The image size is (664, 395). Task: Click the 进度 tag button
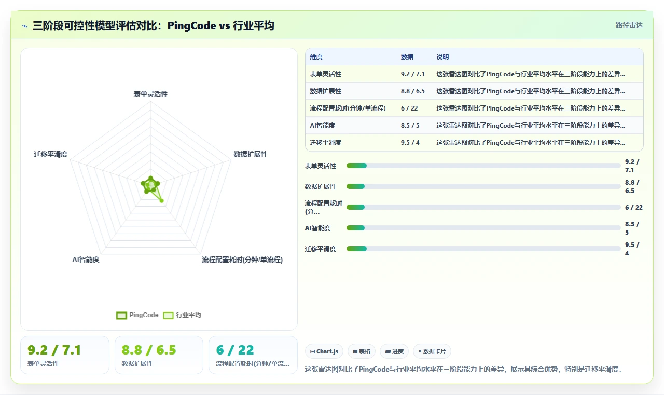click(x=394, y=351)
